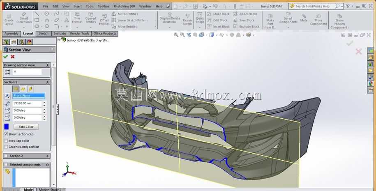The width and height of the screenshot is (376, 191).
Task: Click the Smart Dimension tool
Action: pos(24,18)
